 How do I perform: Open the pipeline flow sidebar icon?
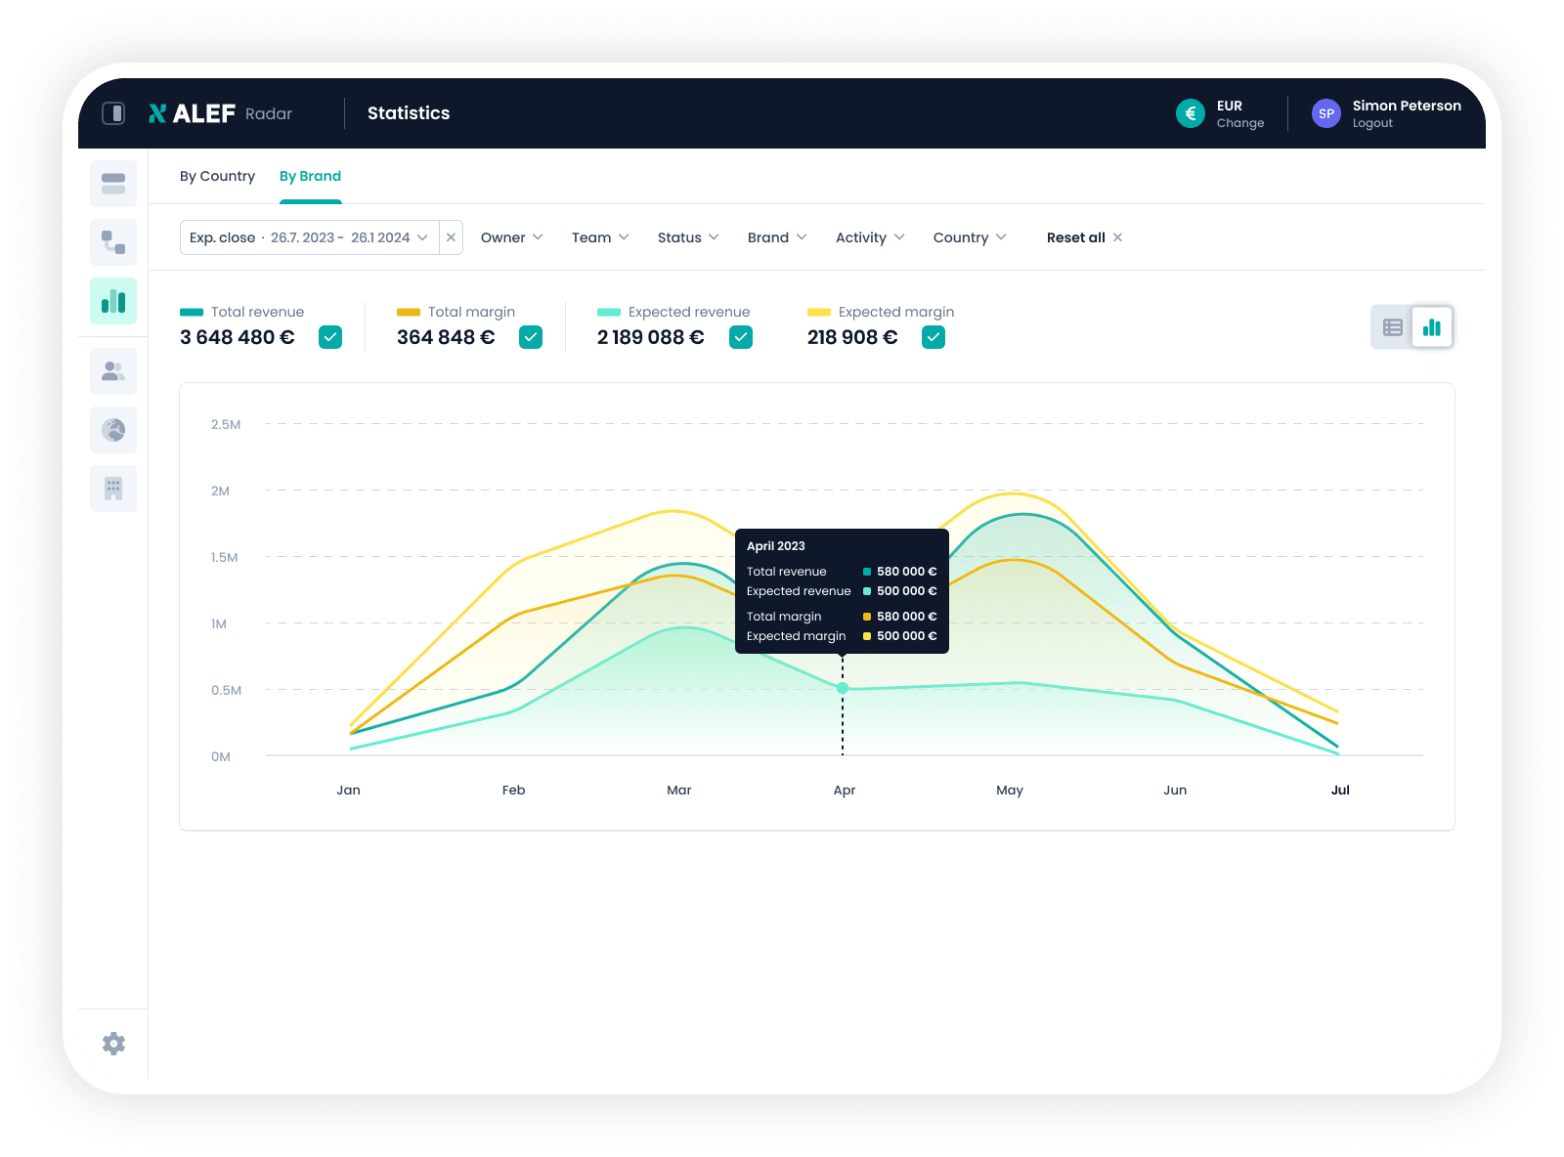[113, 242]
